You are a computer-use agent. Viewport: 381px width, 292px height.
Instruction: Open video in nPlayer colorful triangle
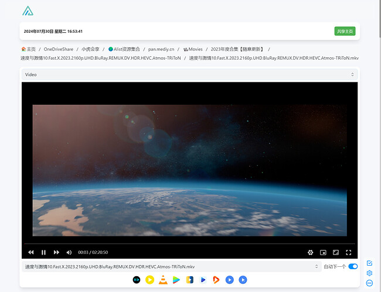176,280
